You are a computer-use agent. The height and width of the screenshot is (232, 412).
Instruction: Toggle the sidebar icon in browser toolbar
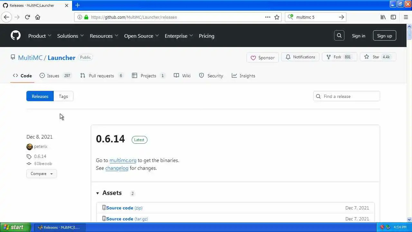point(393,17)
